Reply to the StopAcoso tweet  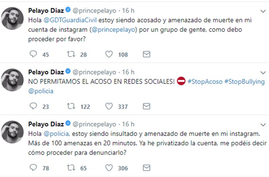(x=33, y=106)
